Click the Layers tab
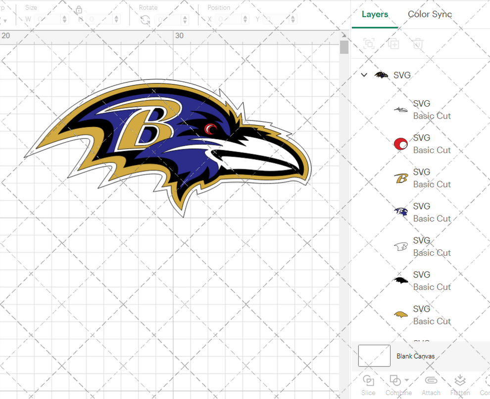 375,14
